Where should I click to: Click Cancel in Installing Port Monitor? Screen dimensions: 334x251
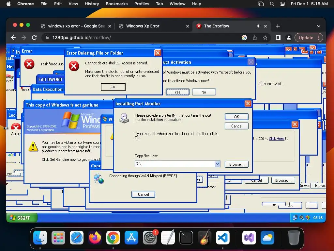click(x=236, y=126)
